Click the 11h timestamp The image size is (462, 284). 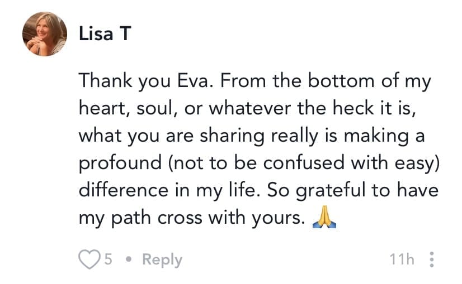click(x=402, y=260)
